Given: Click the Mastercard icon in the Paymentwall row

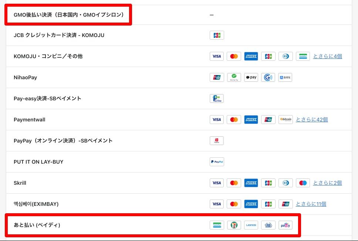Looking at the screenshot, I should pyautogui.click(x=234, y=120).
